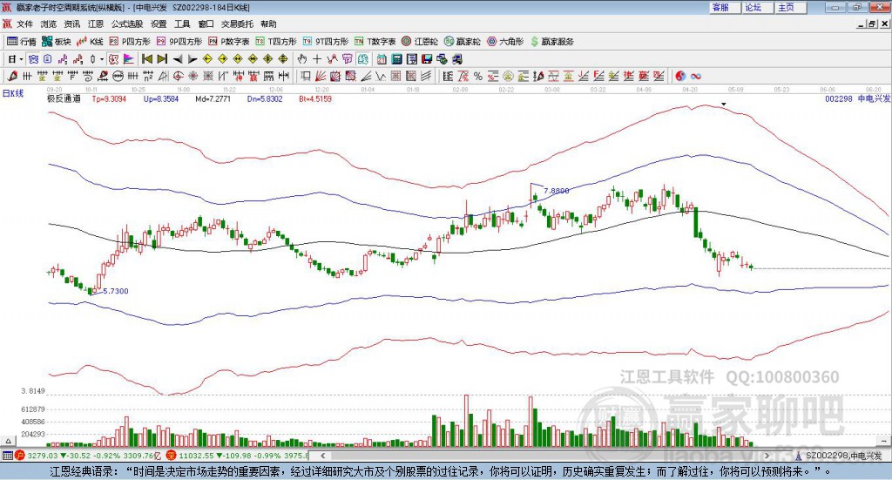
Task: Switch to the K线 chart view
Action: [90, 42]
